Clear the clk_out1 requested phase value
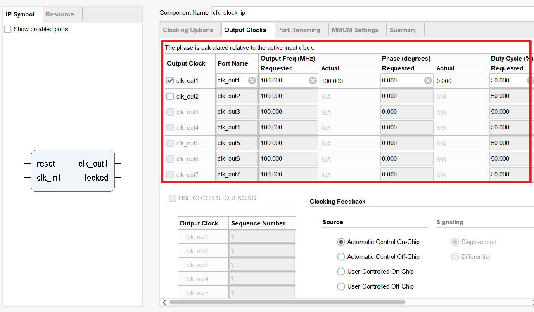 point(428,81)
